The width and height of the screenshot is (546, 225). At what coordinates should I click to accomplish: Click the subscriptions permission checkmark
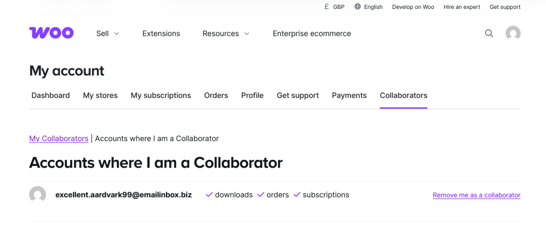tap(297, 195)
